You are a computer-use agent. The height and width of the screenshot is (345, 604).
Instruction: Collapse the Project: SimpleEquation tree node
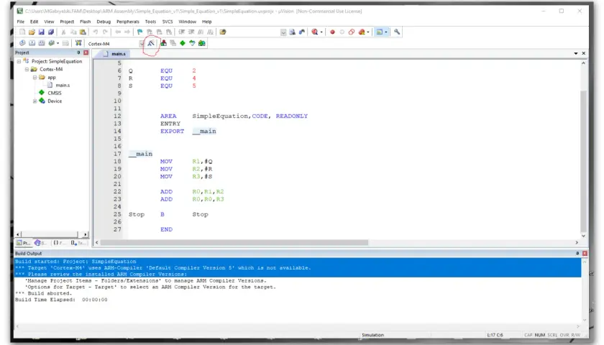[x=19, y=62]
